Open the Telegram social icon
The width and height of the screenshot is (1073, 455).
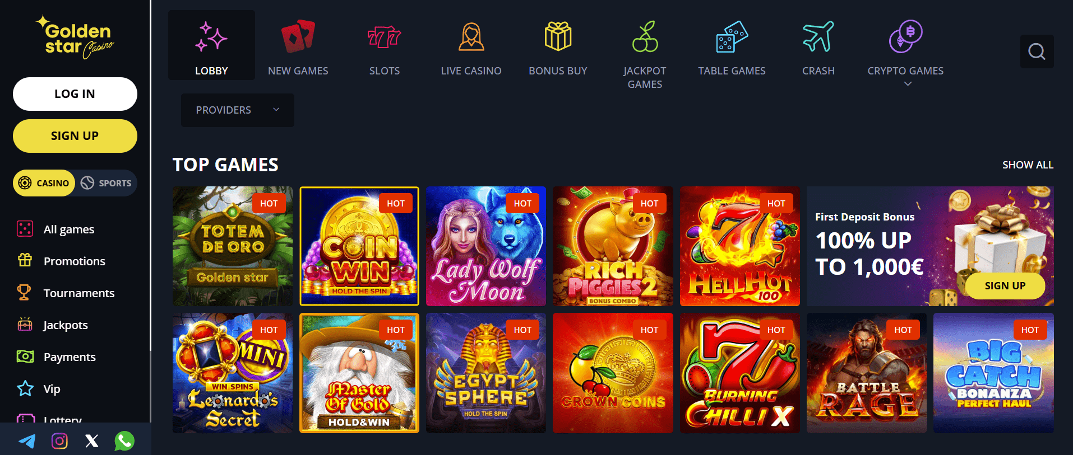[x=27, y=441]
